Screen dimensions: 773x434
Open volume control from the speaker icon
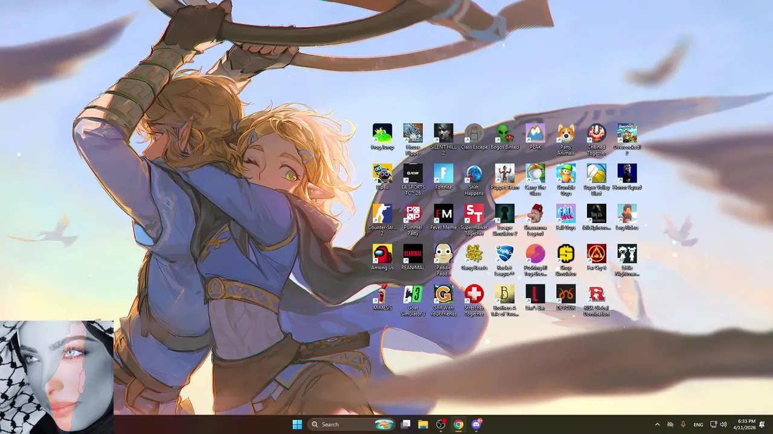pos(723,424)
